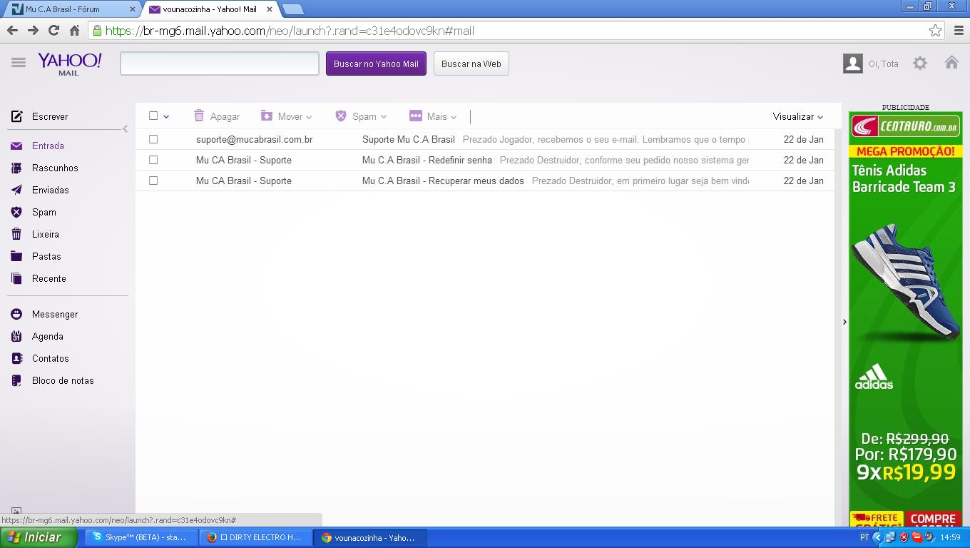Click the Buscar na Web button

coord(471,64)
